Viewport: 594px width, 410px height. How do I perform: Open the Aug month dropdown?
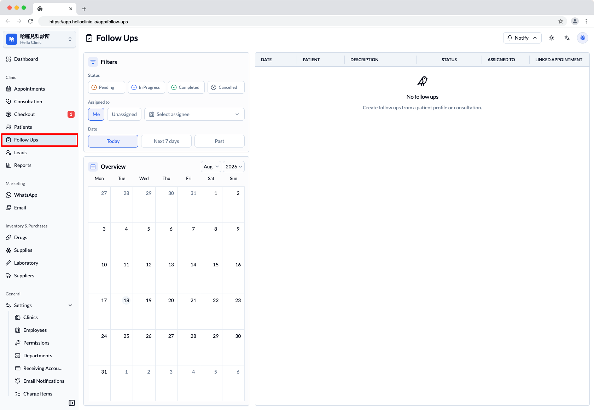(x=211, y=167)
